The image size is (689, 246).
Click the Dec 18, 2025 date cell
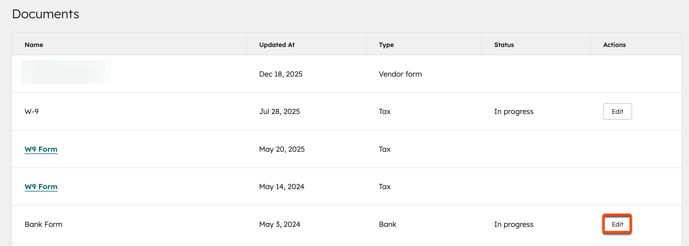click(x=281, y=74)
